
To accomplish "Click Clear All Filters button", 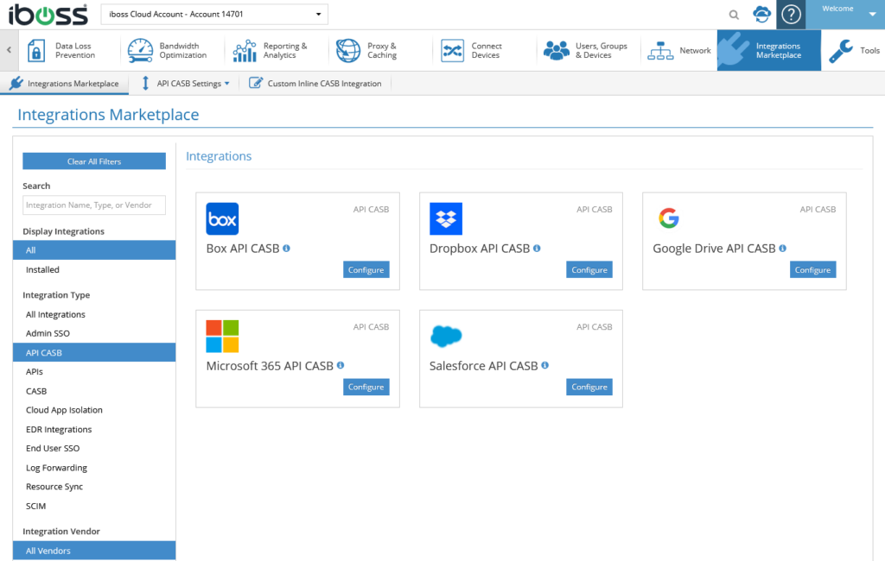I will (x=94, y=161).
